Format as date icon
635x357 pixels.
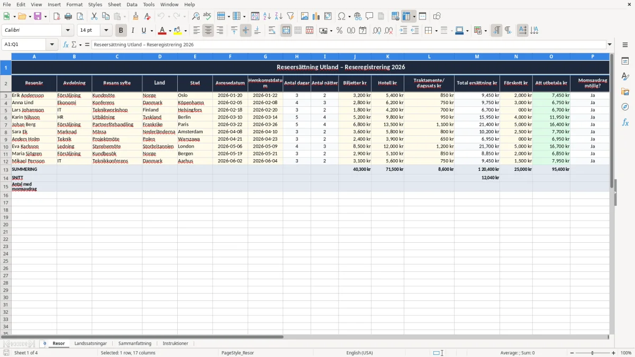363,31
